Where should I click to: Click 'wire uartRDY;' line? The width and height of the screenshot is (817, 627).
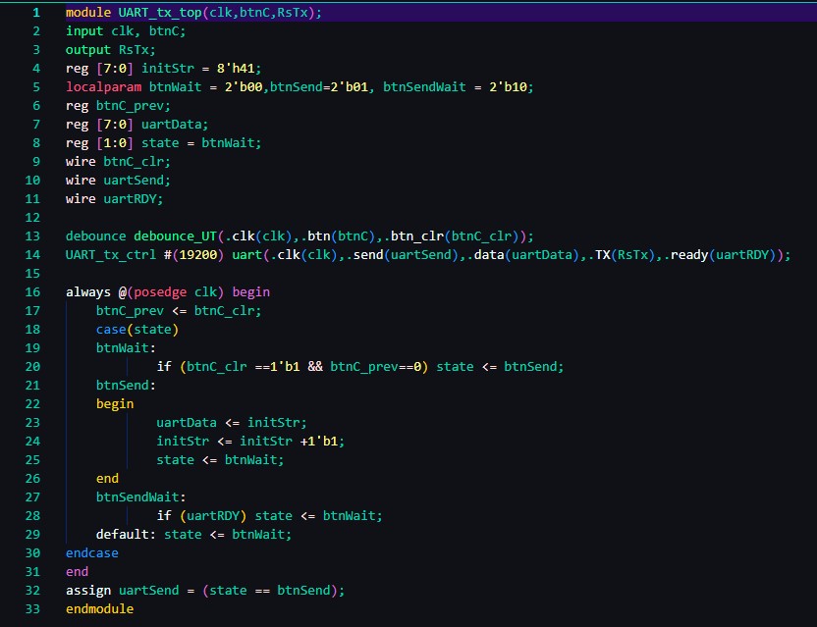coord(114,199)
